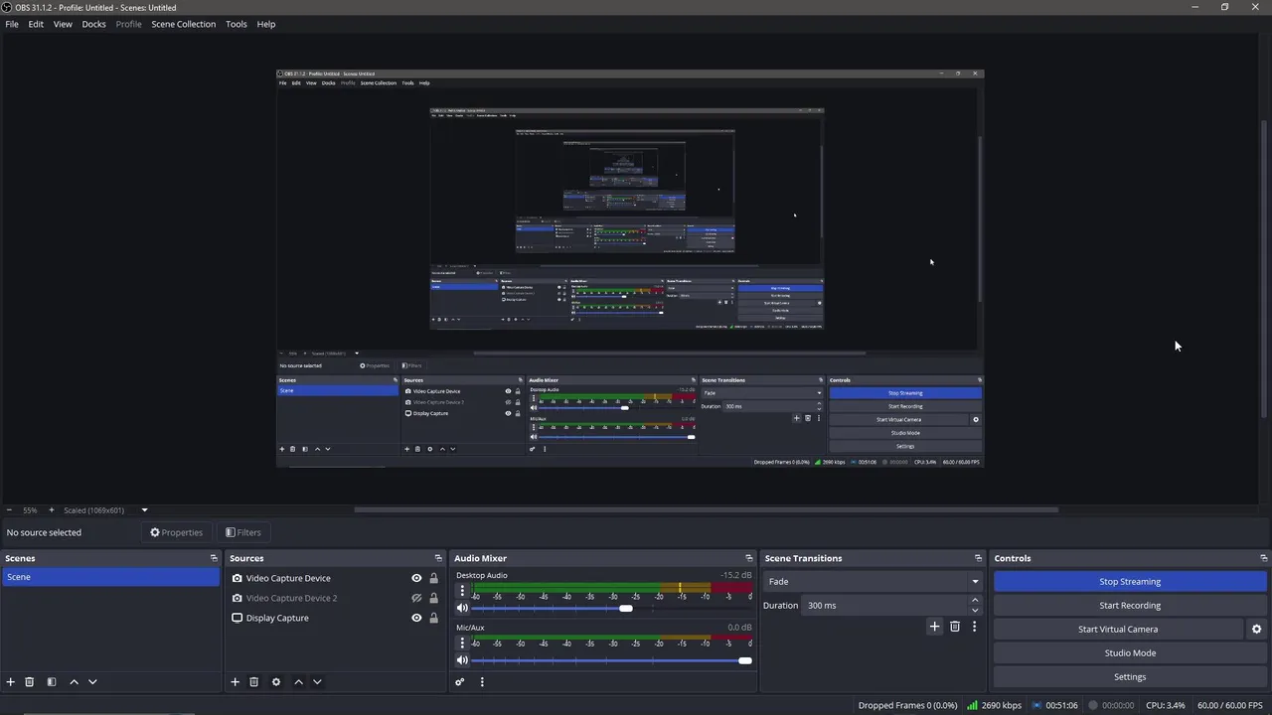Click Start Recording button

pos(1130,606)
